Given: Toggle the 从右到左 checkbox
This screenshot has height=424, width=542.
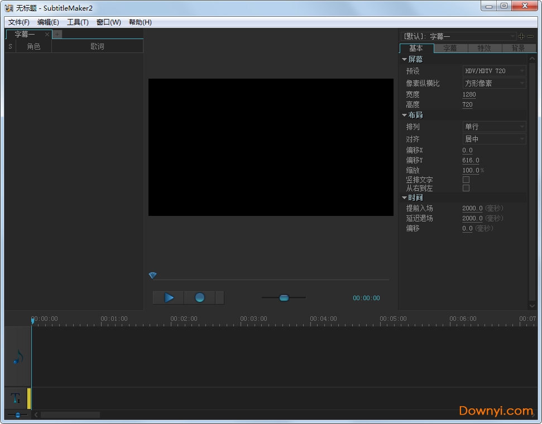Looking at the screenshot, I should click(x=466, y=189).
